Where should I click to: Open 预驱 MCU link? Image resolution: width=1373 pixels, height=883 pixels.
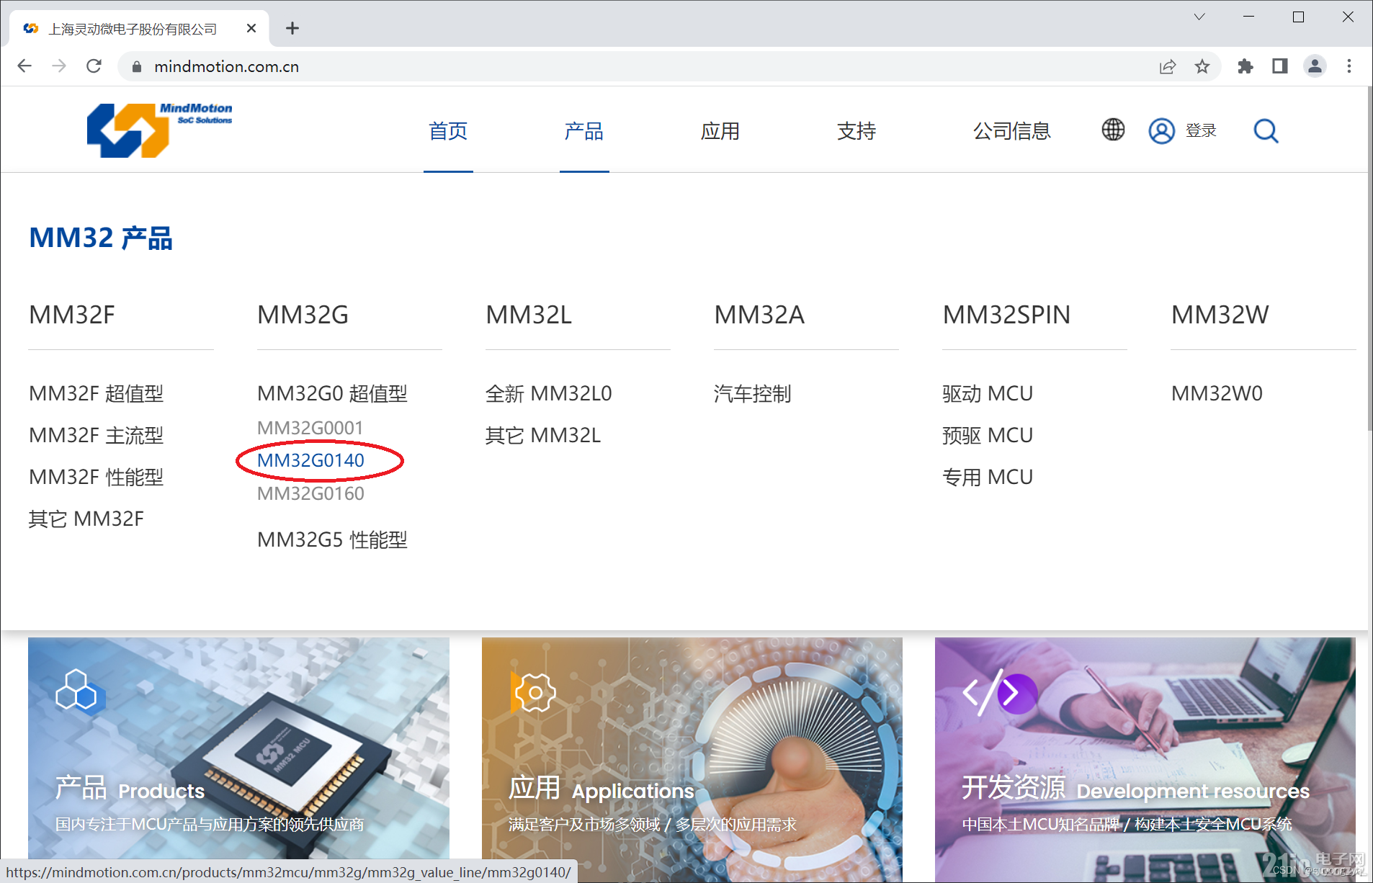coord(988,435)
